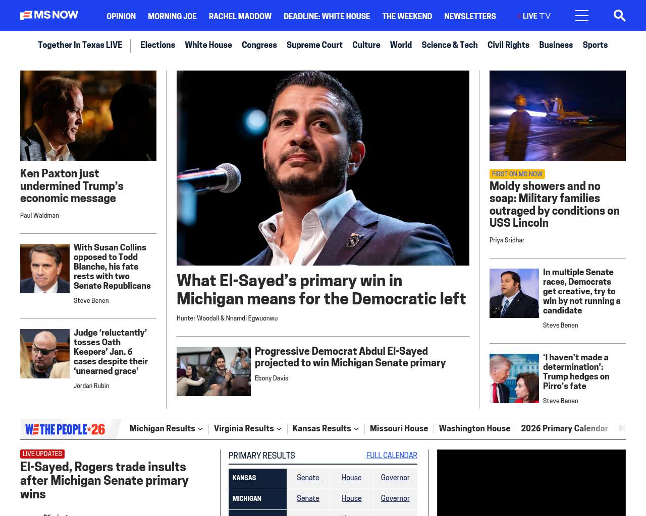Open the Newsletters page
The height and width of the screenshot is (516, 646).
[x=470, y=16]
